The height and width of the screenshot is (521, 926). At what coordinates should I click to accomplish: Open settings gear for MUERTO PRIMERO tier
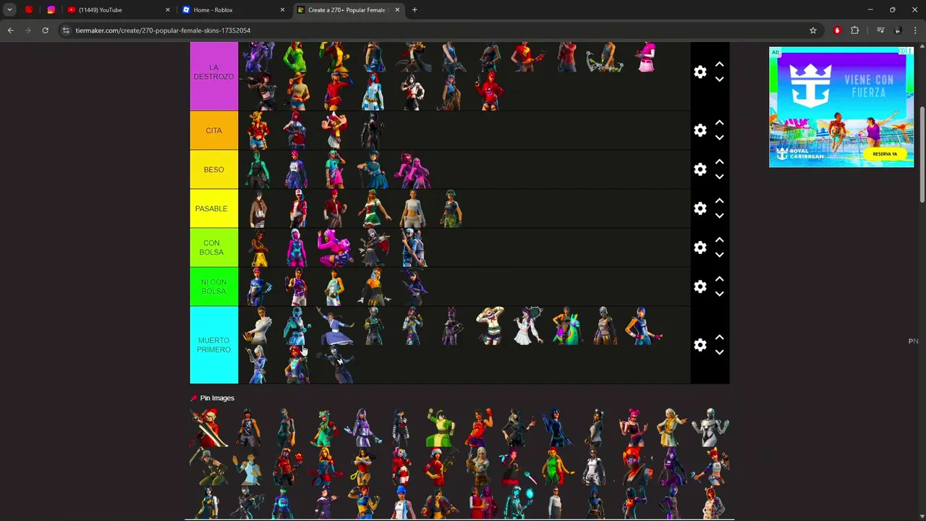tap(700, 345)
